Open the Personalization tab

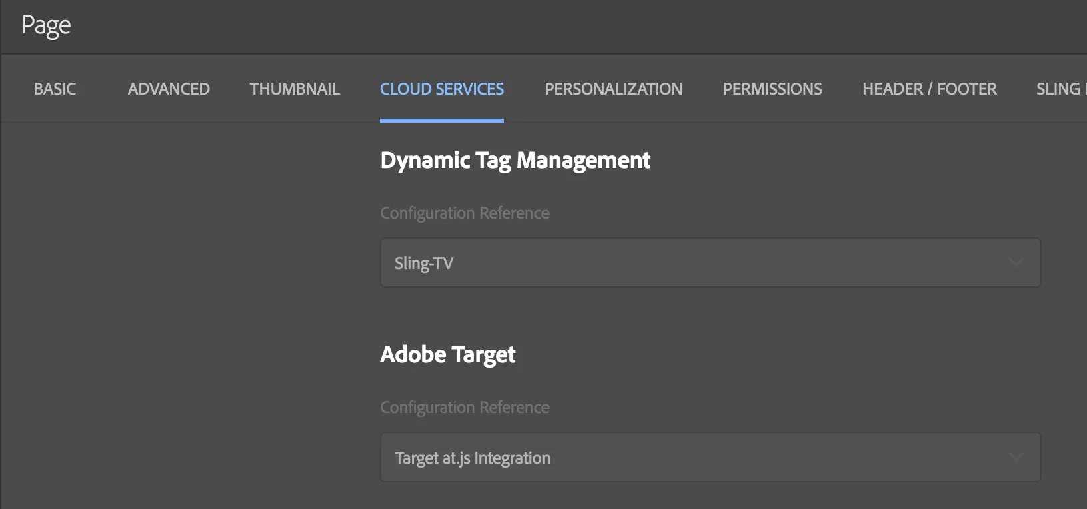coord(613,89)
